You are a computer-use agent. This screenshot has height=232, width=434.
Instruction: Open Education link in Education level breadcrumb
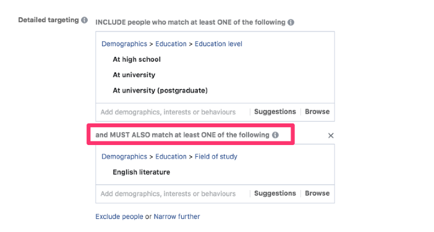click(x=171, y=44)
